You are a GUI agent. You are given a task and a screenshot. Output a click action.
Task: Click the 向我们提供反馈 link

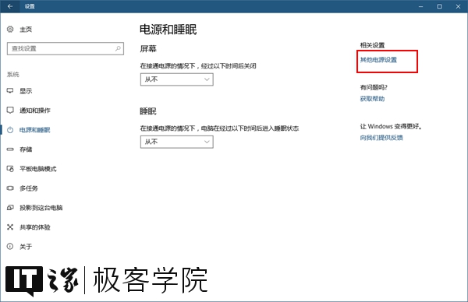pos(381,138)
